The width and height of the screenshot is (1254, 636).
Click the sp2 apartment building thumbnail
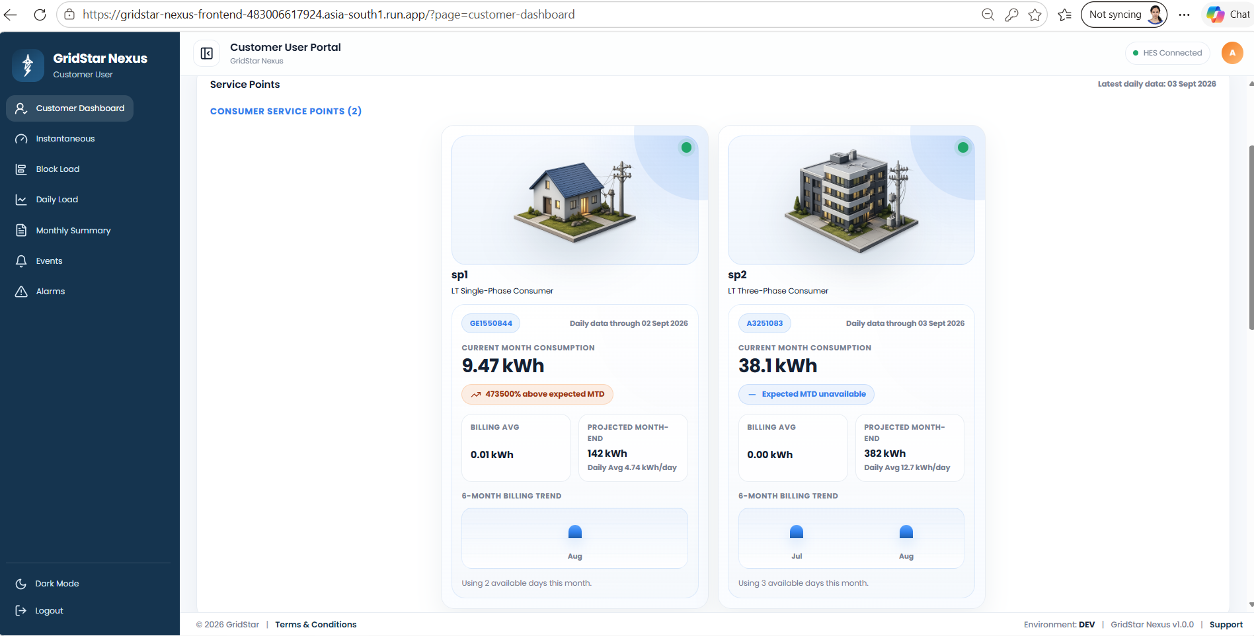851,200
